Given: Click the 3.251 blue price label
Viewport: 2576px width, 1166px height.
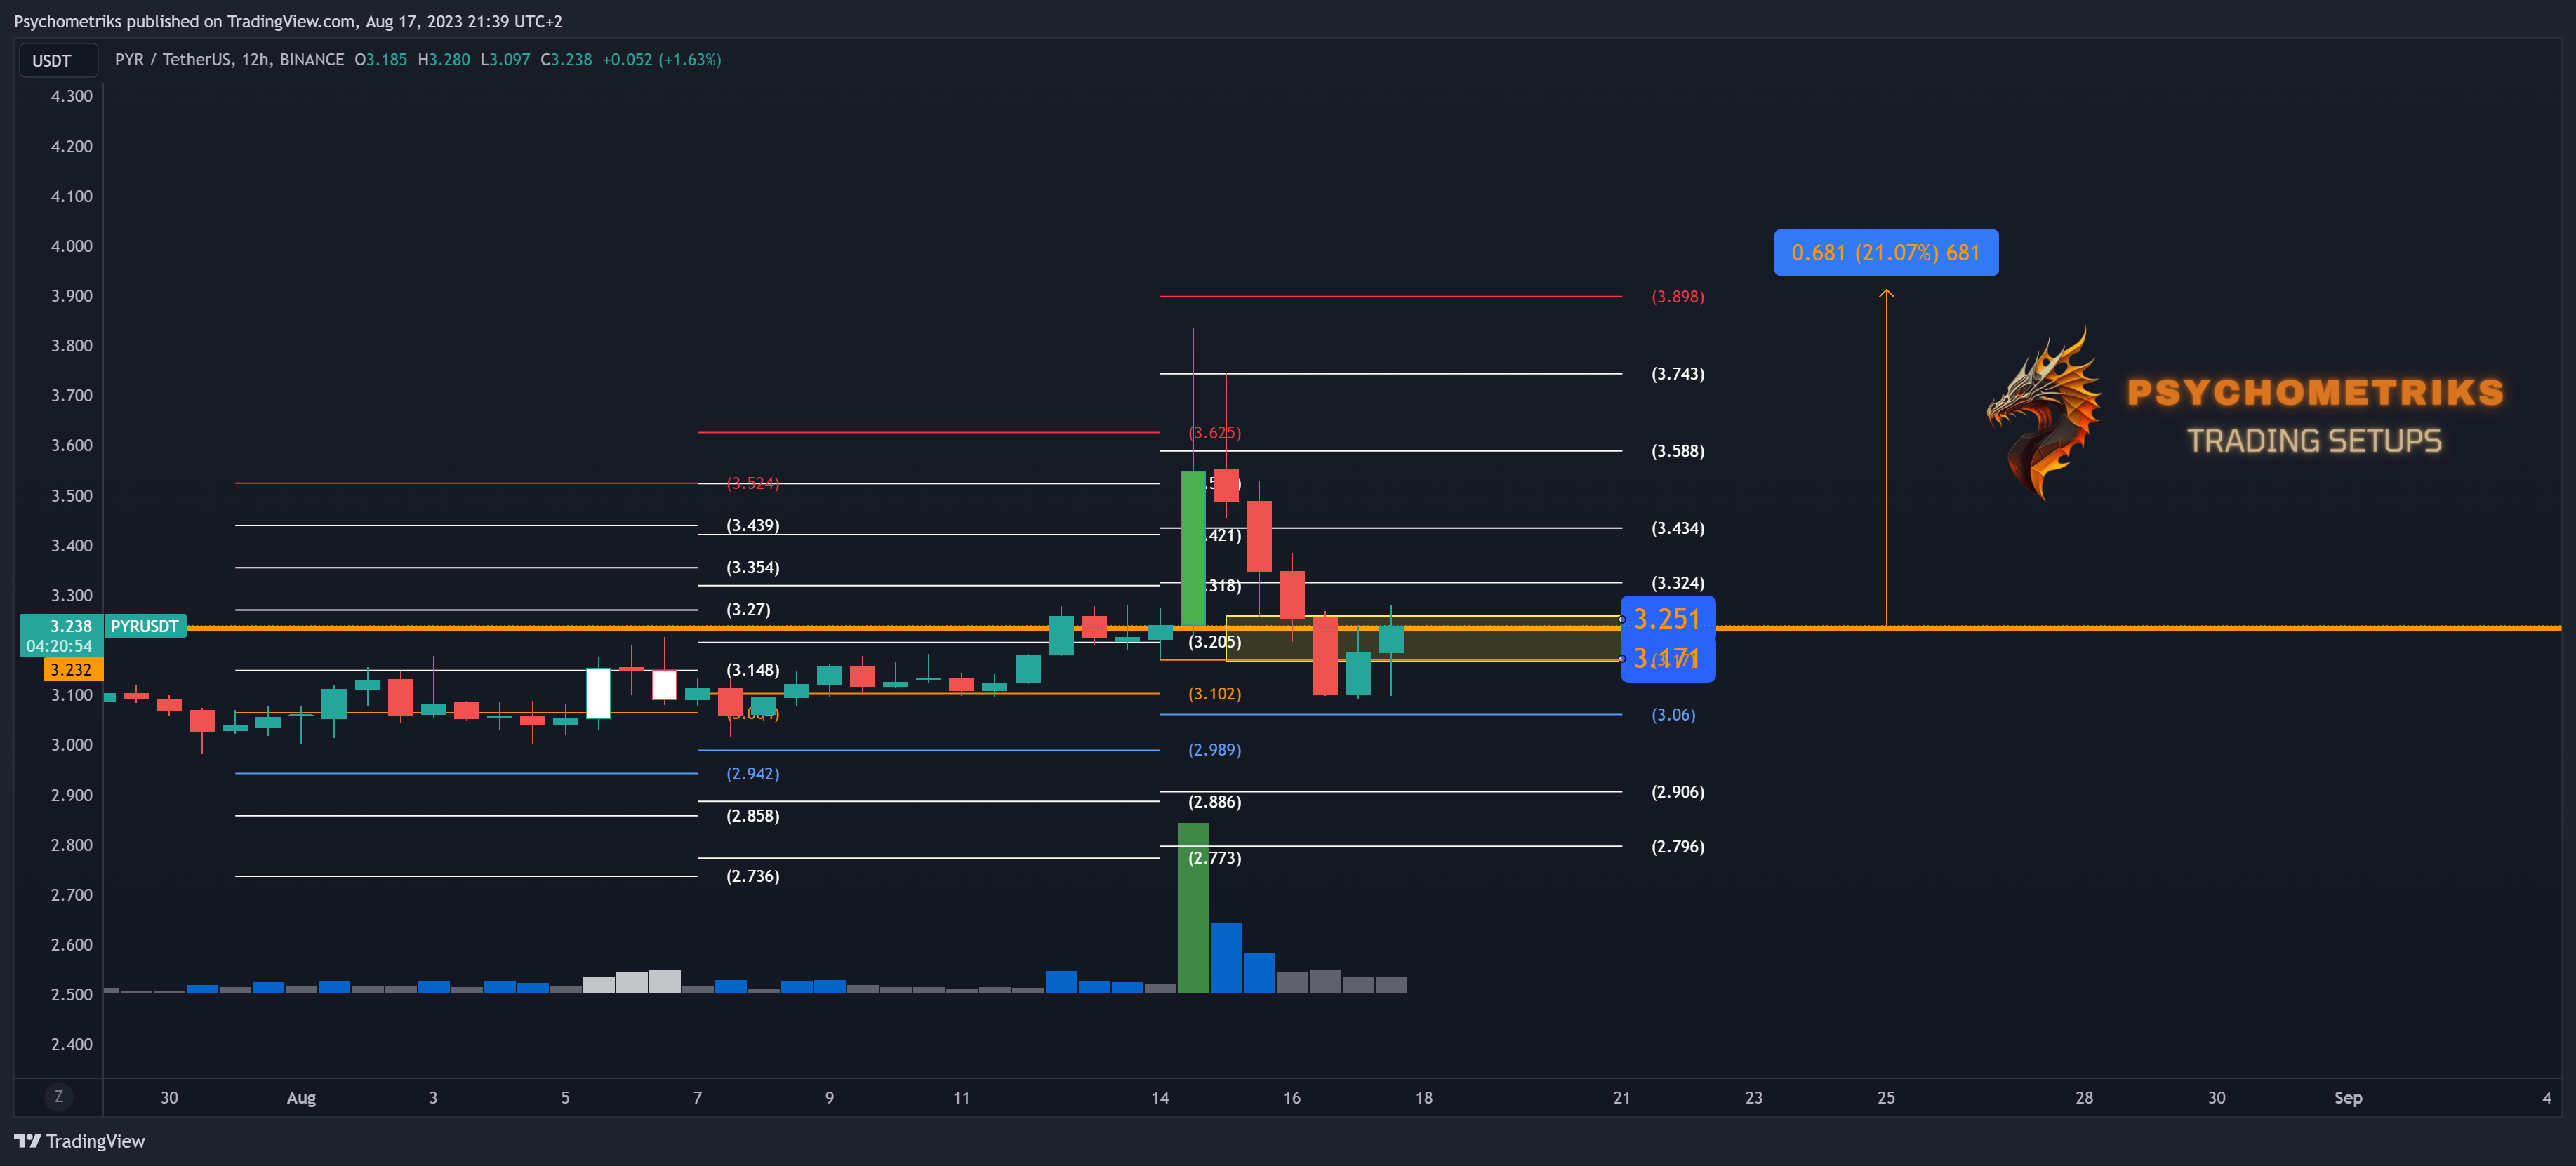Looking at the screenshot, I should click(1667, 619).
